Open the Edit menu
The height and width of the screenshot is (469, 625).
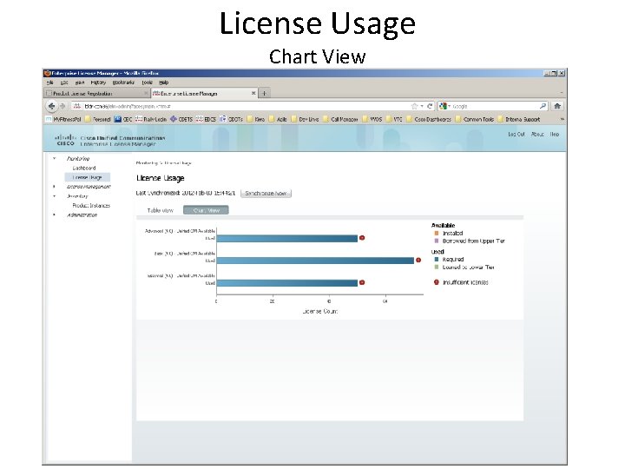coord(64,83)
